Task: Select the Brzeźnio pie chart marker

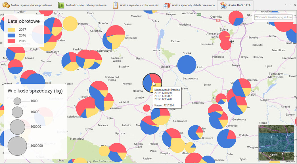Action: coord(152,83)
